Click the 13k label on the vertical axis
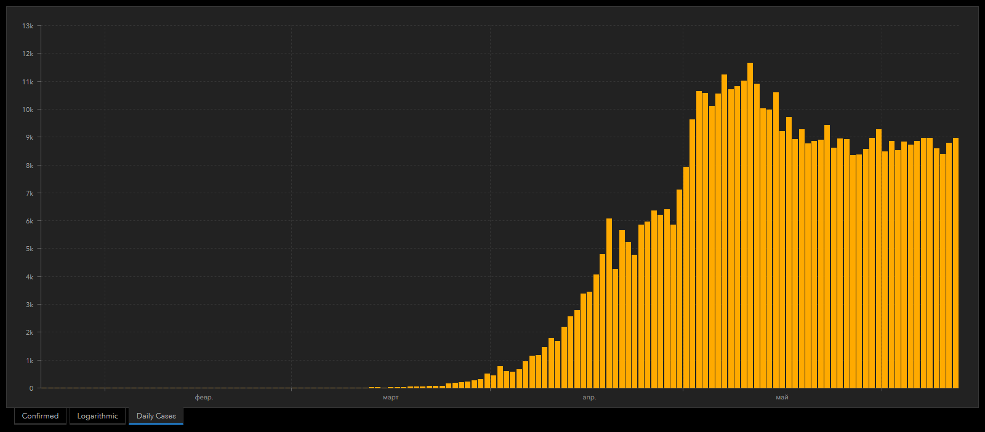985x432 pixels. click(x=28, y=26)
